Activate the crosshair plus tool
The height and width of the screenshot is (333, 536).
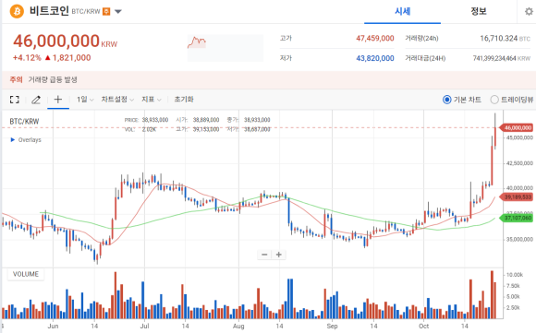(58, 100)
